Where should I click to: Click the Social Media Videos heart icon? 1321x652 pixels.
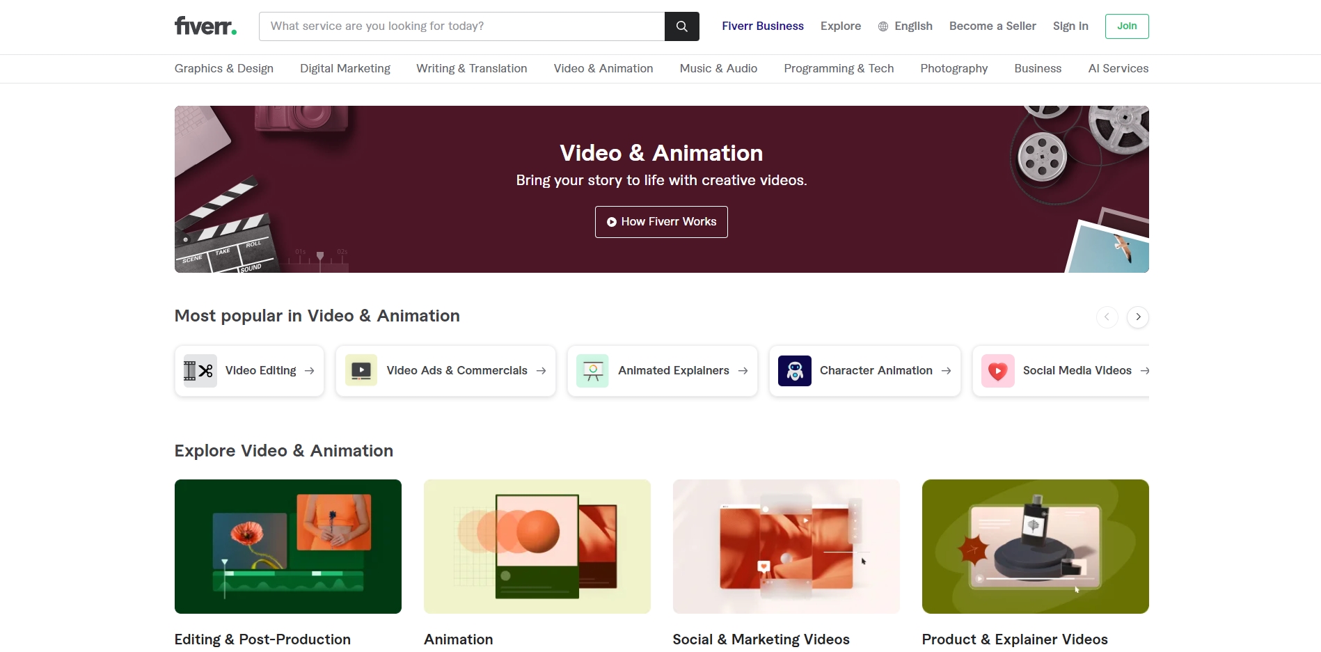(998, 371)
